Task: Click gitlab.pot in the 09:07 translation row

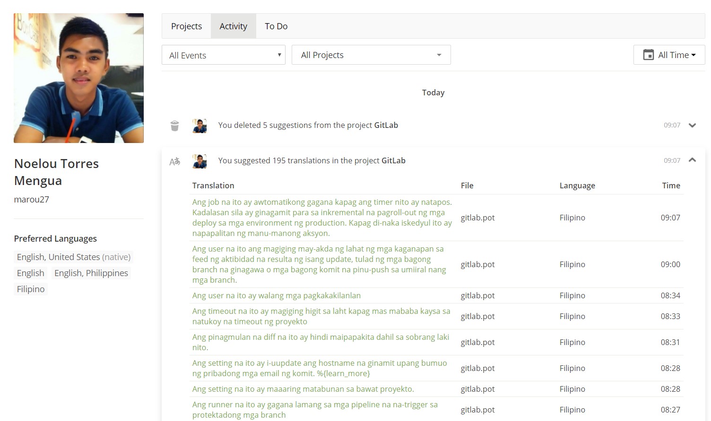Action: click(478, 218)
